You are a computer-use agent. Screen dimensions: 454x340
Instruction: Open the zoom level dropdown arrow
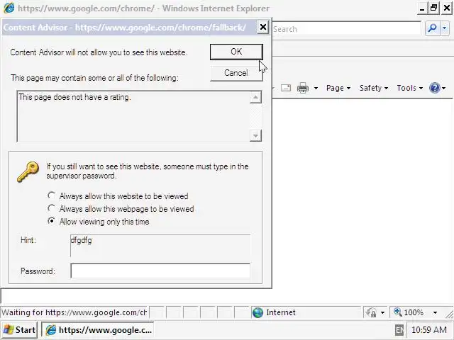click(435, 312)
